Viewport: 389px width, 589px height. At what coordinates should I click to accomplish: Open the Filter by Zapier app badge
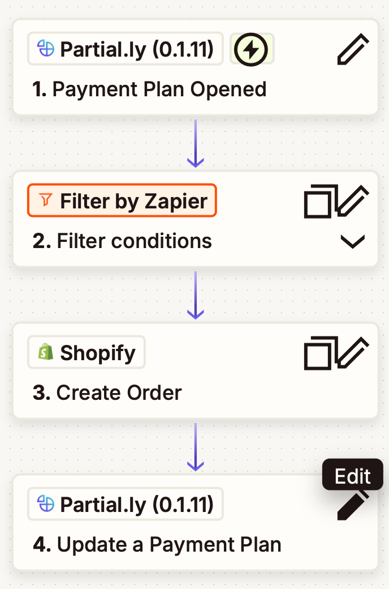122,200
